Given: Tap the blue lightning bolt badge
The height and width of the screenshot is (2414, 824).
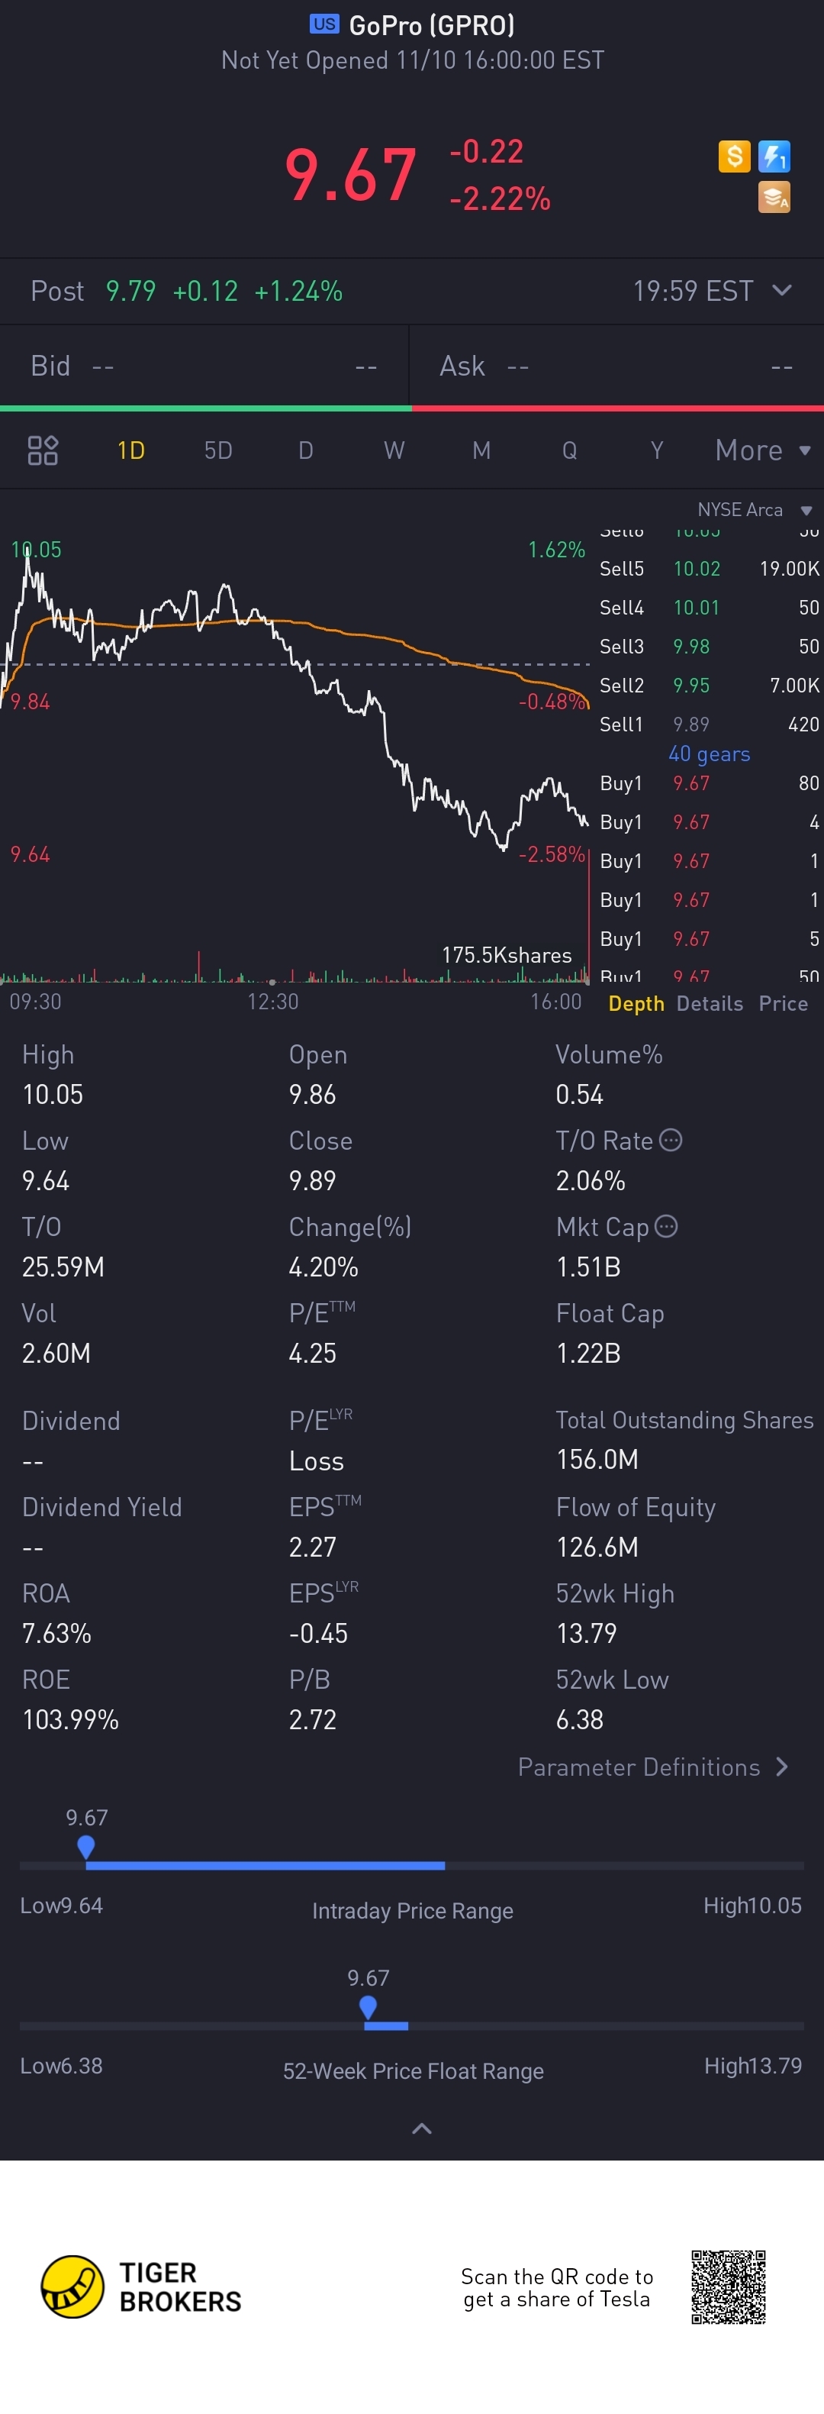Looking at the screenshot, I should 774,157.
